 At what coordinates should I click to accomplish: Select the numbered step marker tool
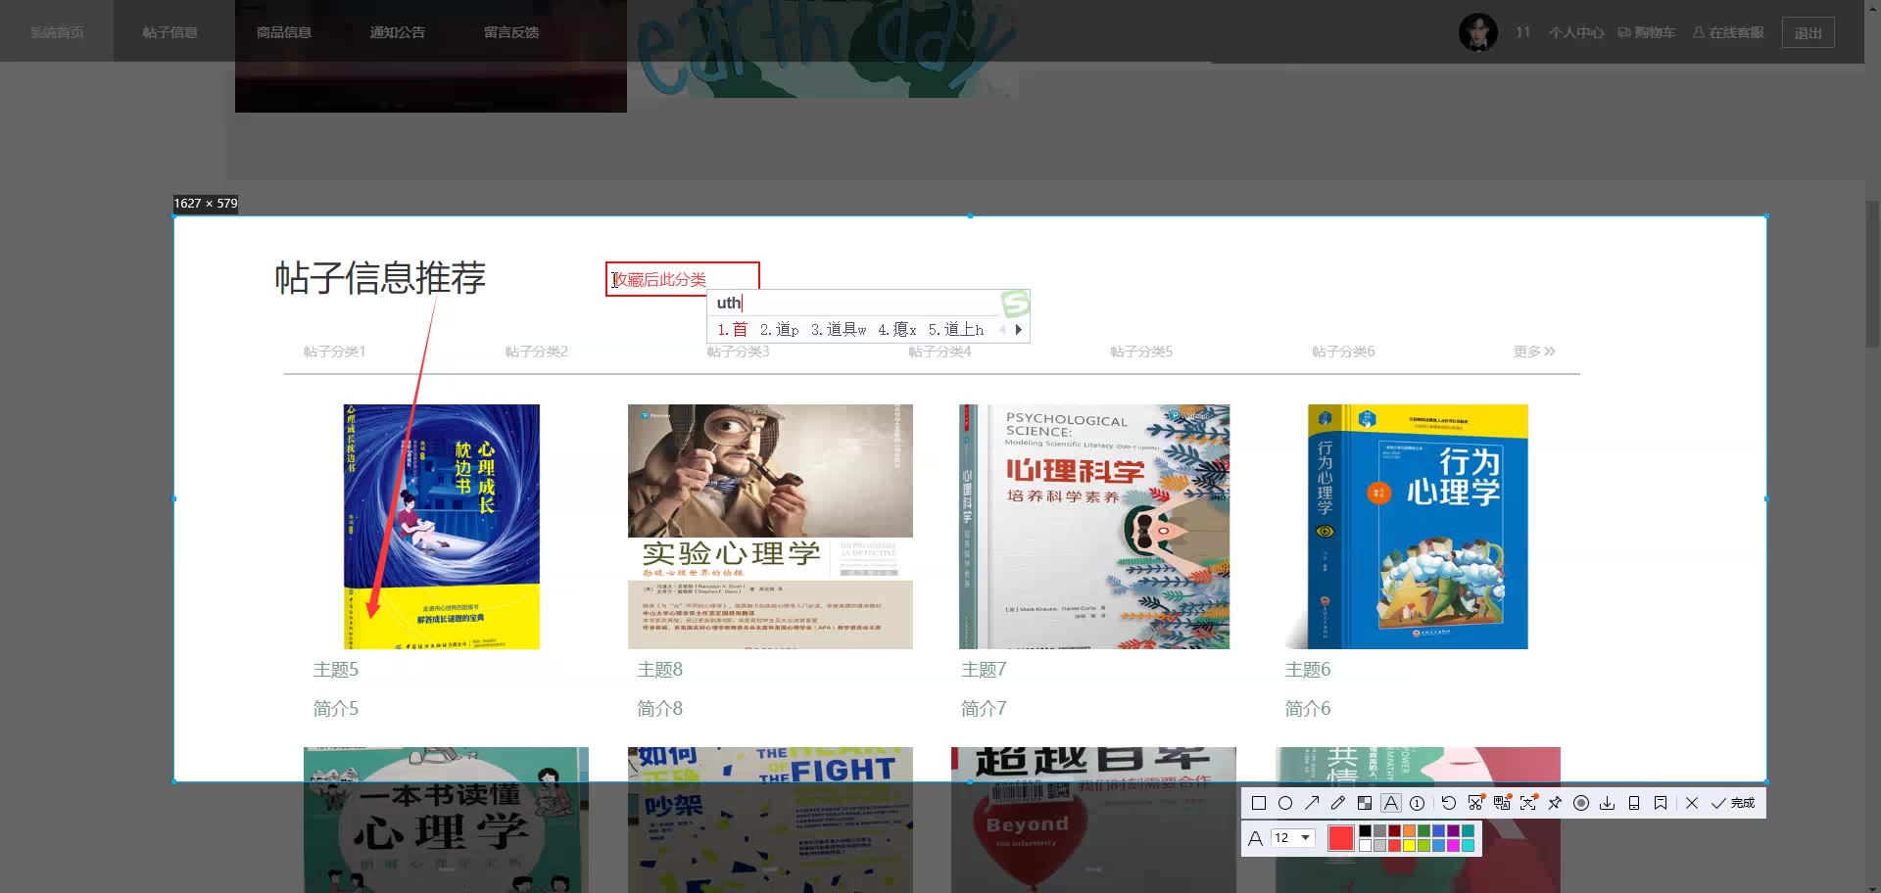(x=1417, y=803)
